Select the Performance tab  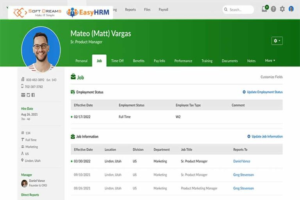[x=183, y=61]
